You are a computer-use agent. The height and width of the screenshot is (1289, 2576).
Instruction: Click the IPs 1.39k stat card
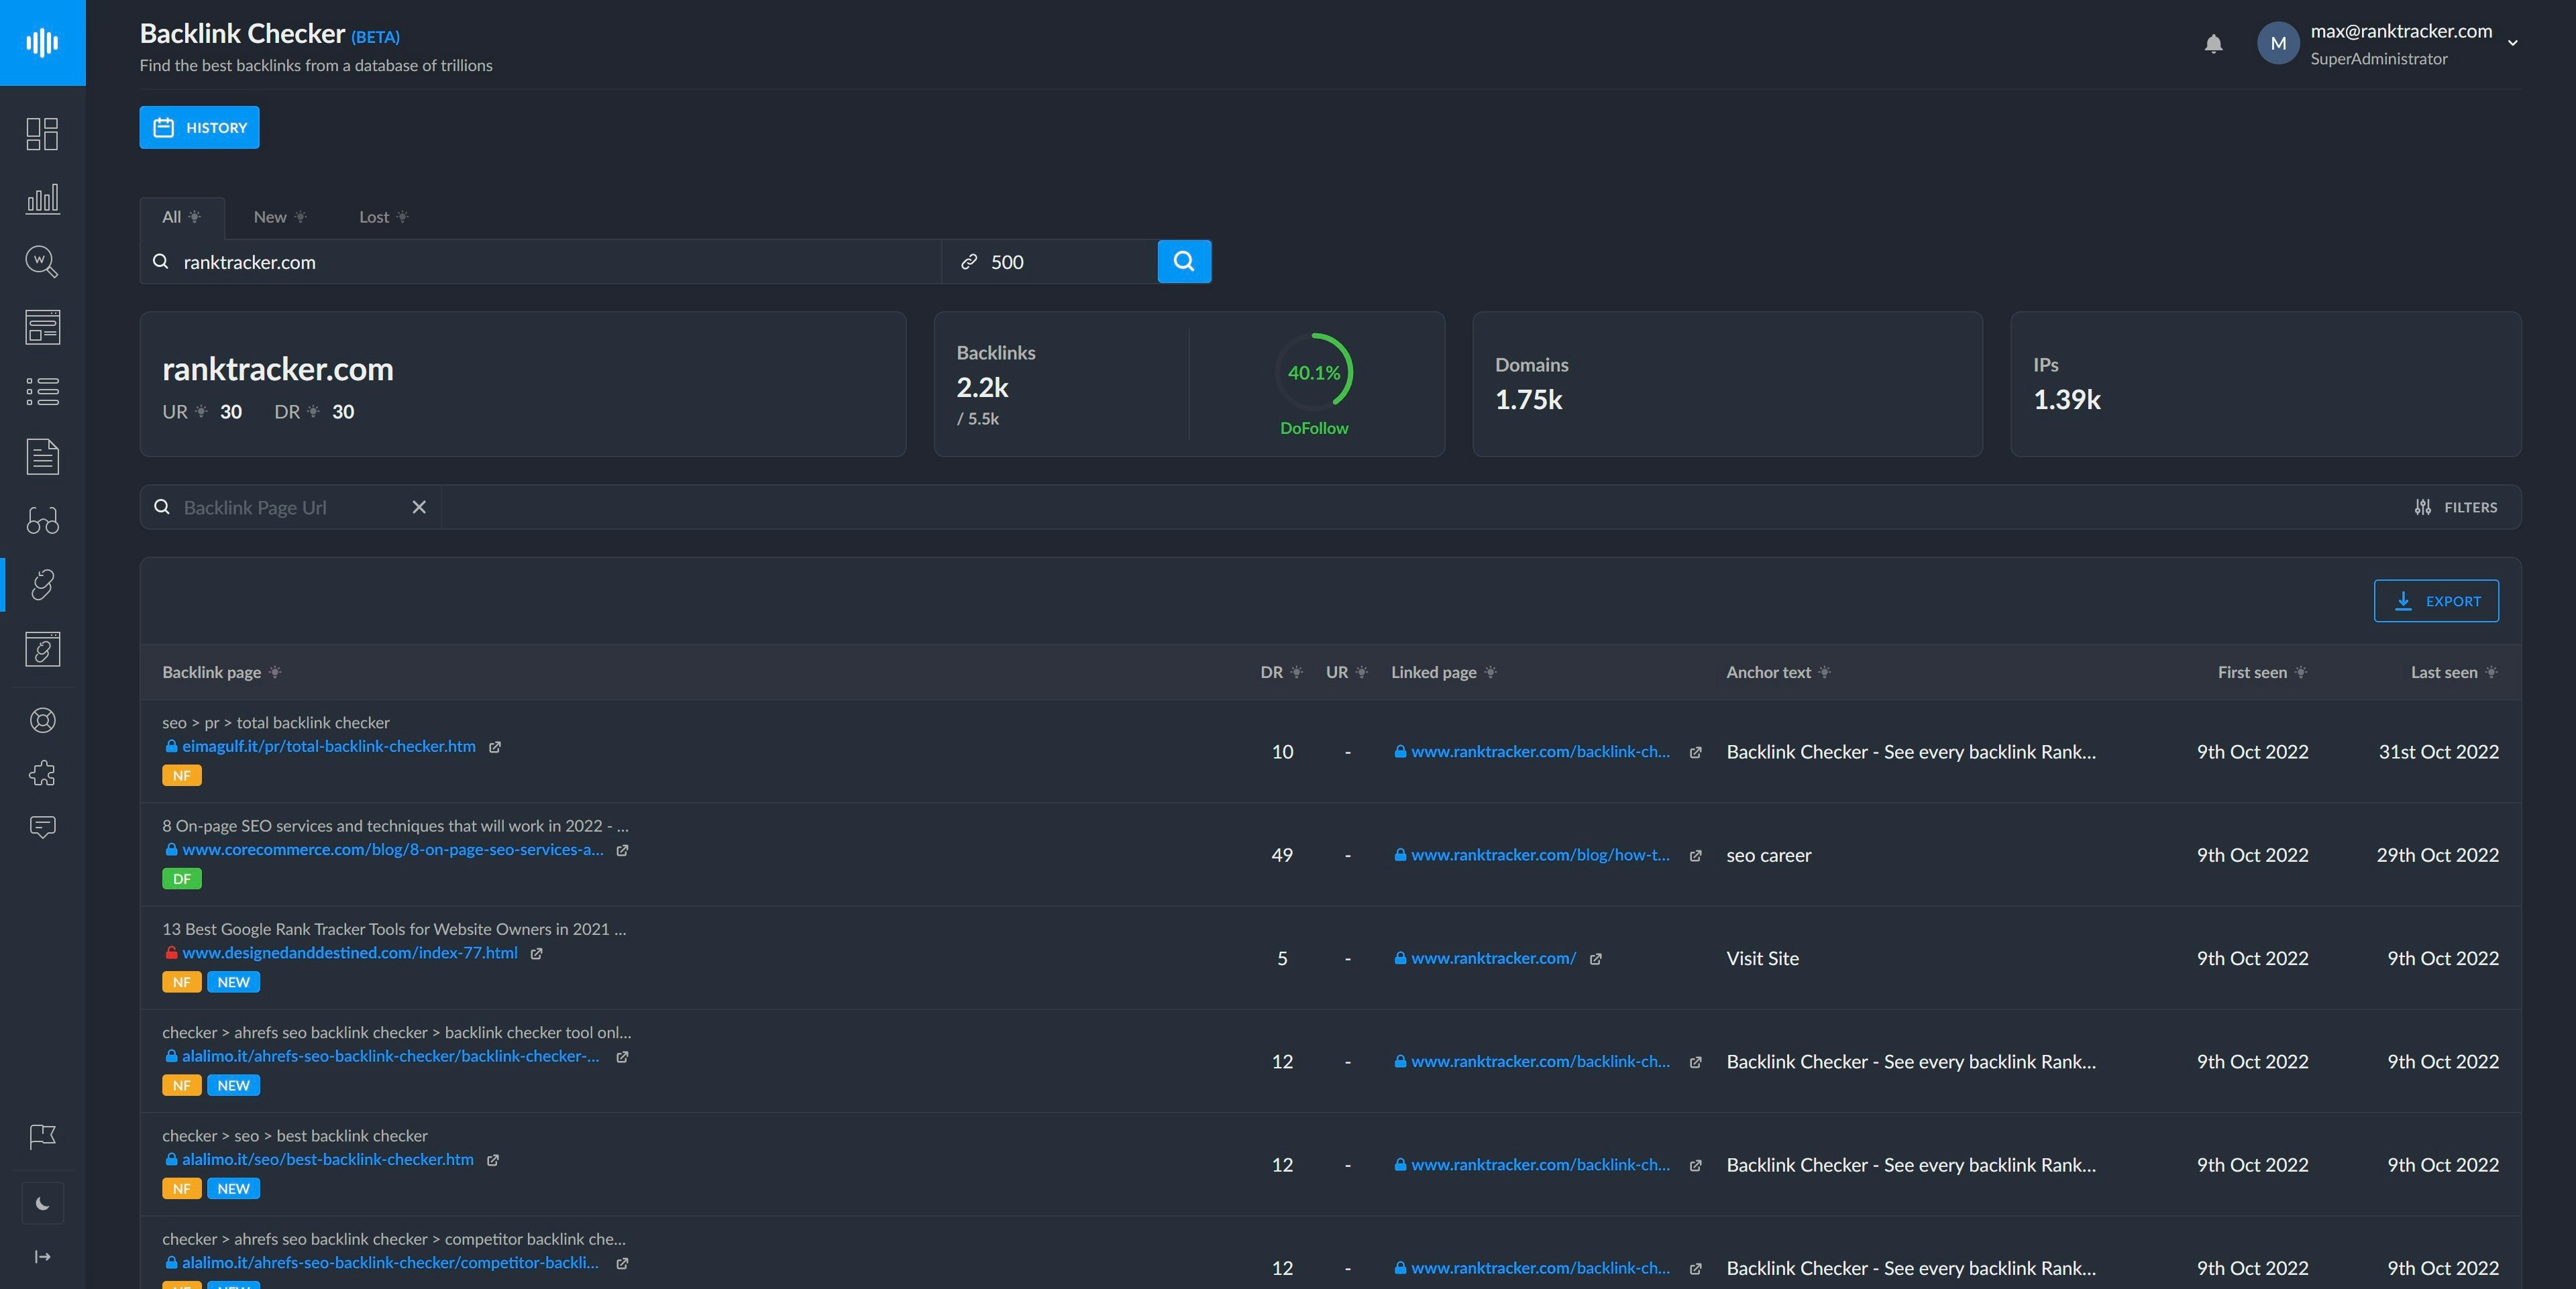click(2265, 384)
